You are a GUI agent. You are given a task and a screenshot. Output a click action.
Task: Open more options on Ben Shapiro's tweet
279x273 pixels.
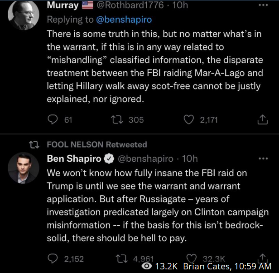tap(263, 159)
